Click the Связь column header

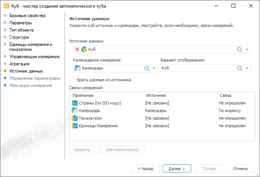[x=226, y=95]
